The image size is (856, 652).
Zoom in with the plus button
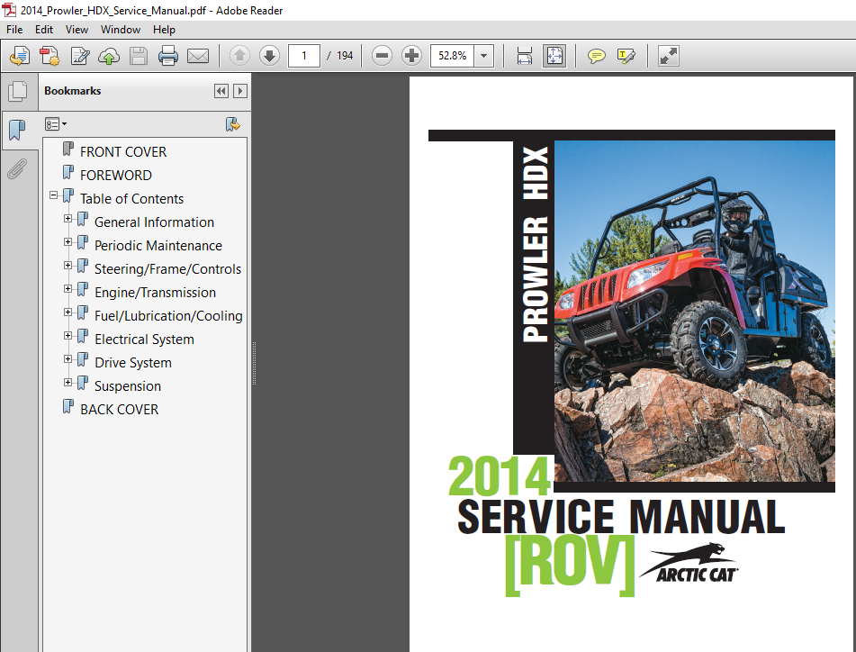411,56
